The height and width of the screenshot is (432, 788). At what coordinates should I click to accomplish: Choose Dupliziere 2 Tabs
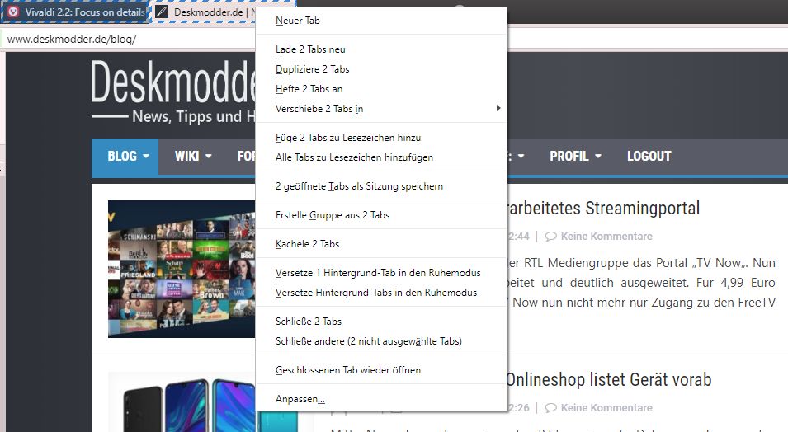pyautogui.click(x=381, y=68)
